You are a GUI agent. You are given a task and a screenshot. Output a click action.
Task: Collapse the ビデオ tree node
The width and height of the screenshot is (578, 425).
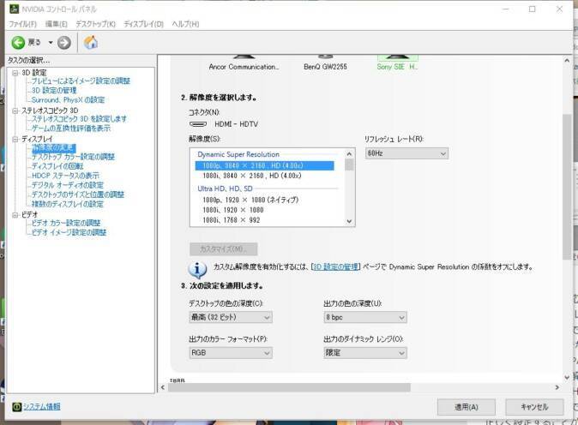[15, 215]
